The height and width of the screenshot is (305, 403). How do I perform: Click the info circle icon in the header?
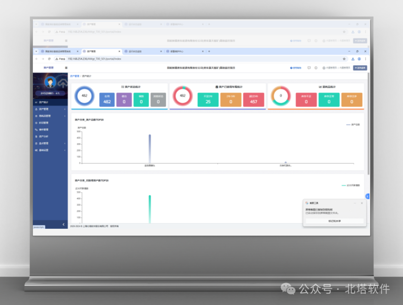316,68
